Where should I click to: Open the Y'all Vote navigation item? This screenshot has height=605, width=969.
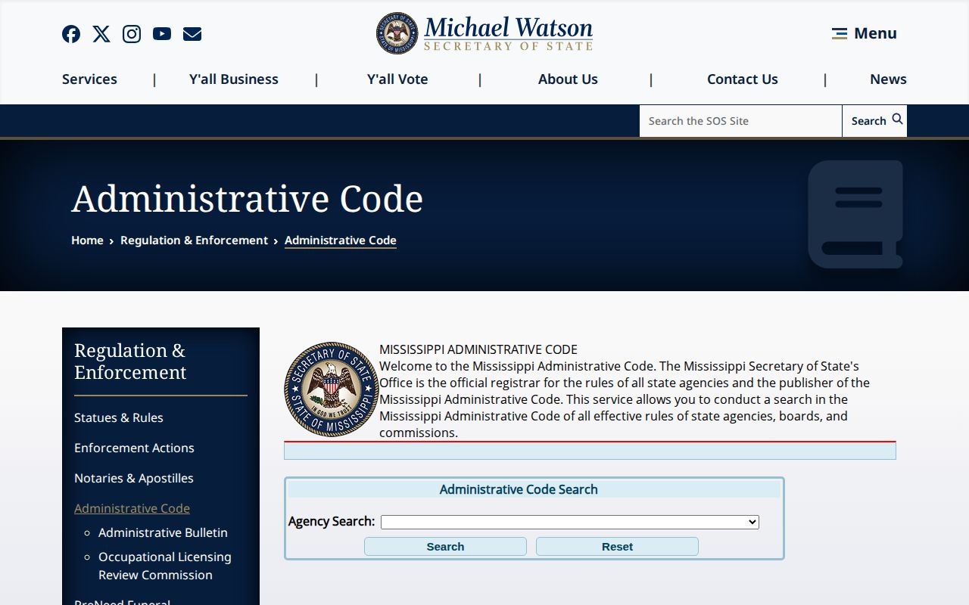[x=397, y=79]
